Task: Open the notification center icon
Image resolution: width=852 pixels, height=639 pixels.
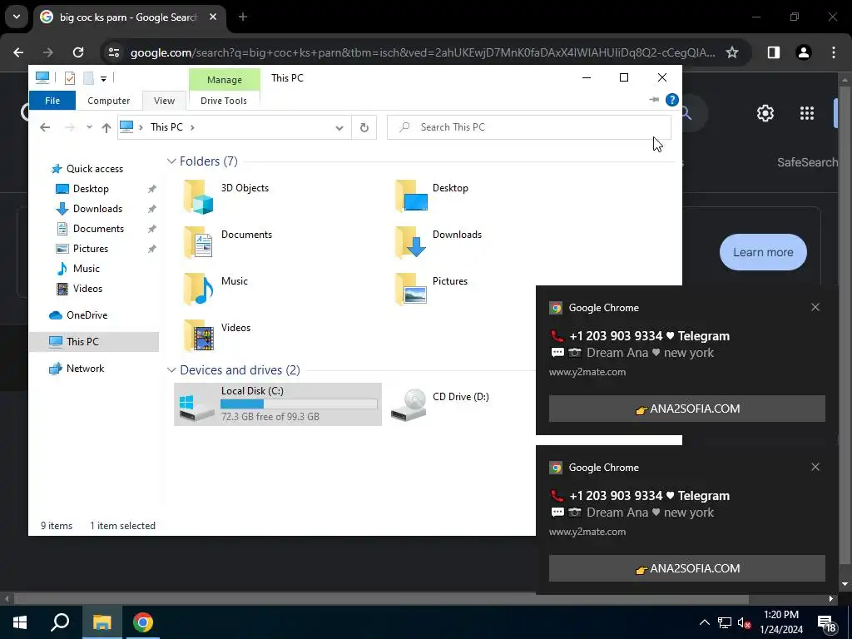Action: 826,624
